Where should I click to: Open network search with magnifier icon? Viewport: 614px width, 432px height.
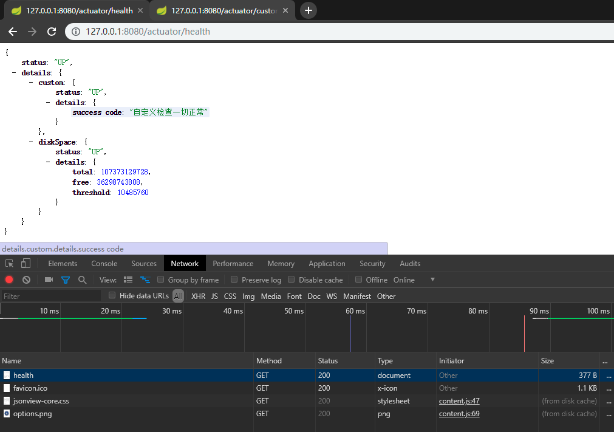pos(82,280)
